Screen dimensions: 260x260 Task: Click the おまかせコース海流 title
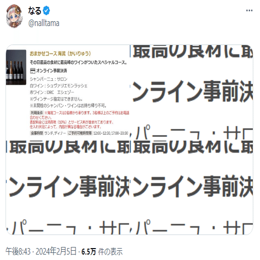[60, 54]
